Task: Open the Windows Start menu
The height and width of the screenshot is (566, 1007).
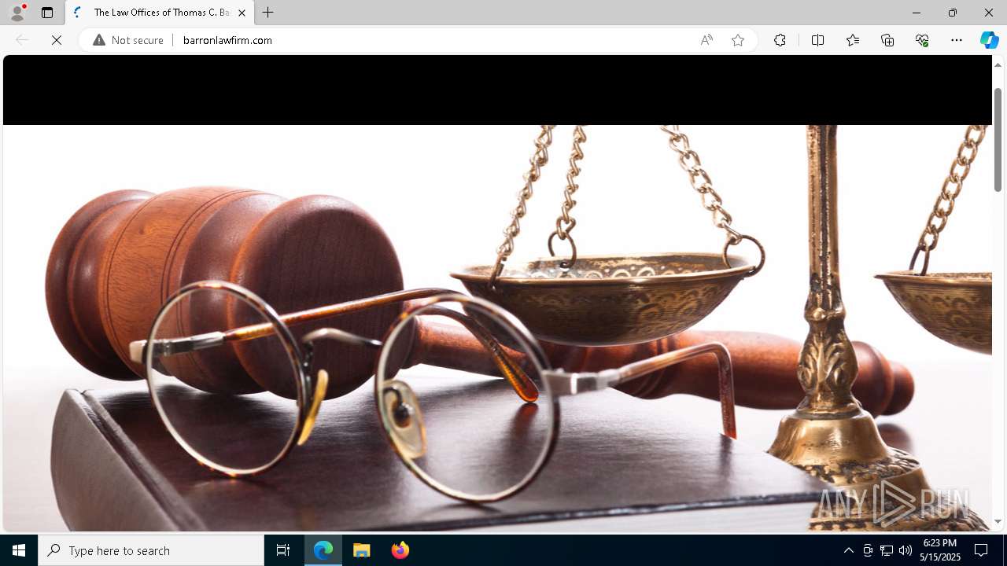Action: click(19, 550)
